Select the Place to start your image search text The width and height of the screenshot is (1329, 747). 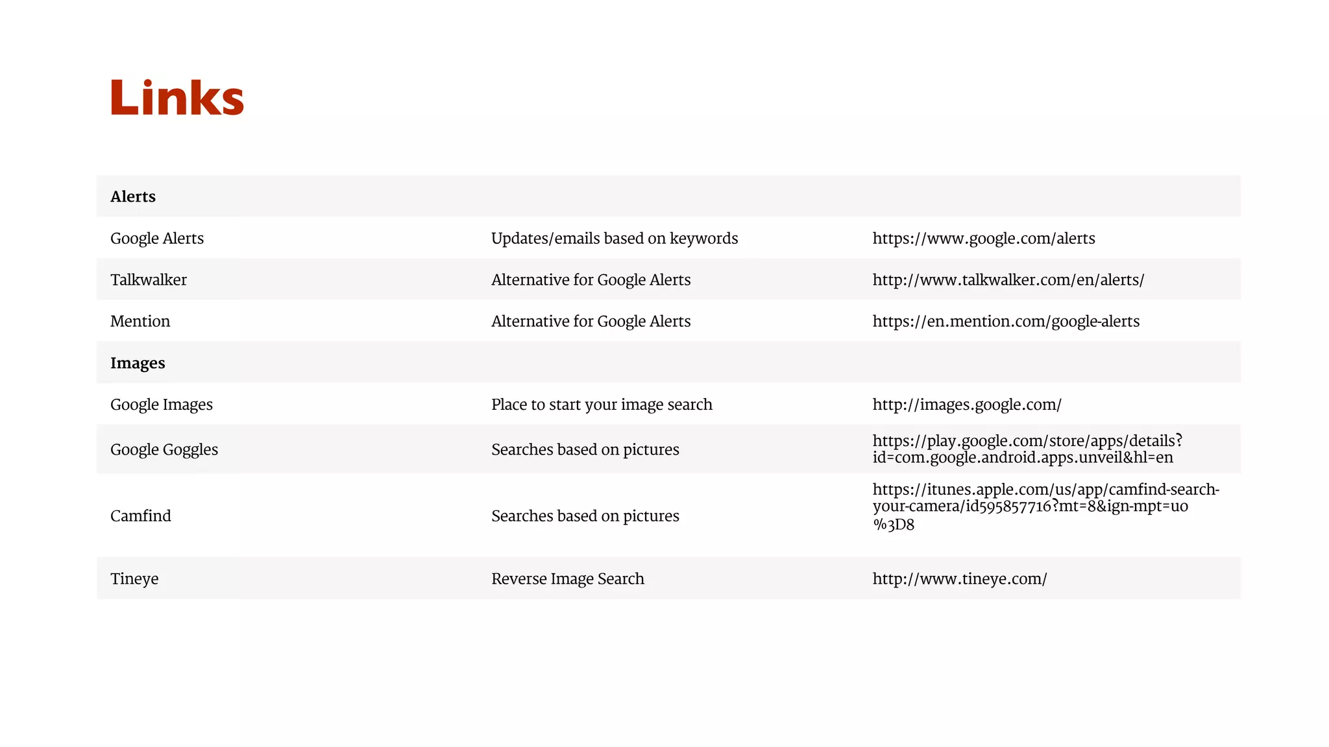coord(602,405)
